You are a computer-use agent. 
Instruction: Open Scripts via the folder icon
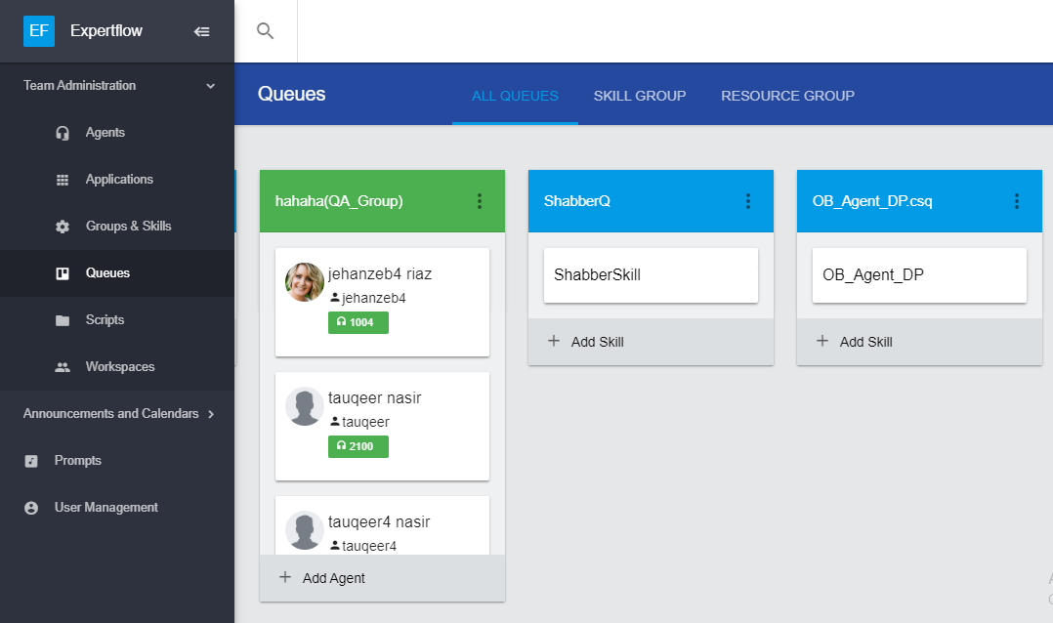(x=63, y=320)
